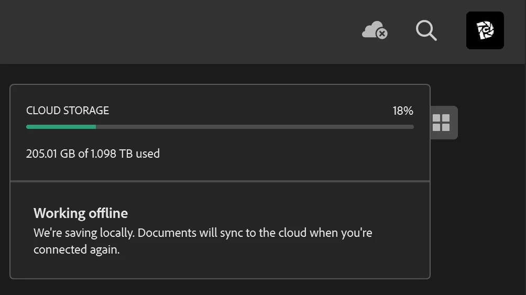Screen dimensions: 526x295
Task: Click the "connected again" text line
Action: (x=76, y=250)
